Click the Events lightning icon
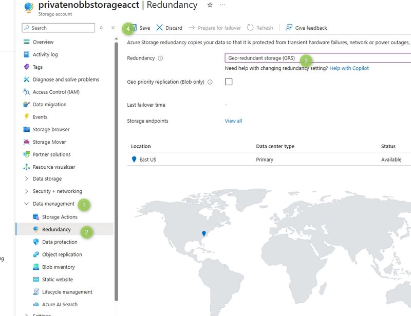This screenshot has width=411, height=316. click(x=27, y=117)
